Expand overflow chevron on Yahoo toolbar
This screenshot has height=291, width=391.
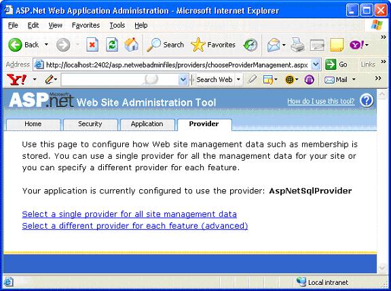pos(378,78)
